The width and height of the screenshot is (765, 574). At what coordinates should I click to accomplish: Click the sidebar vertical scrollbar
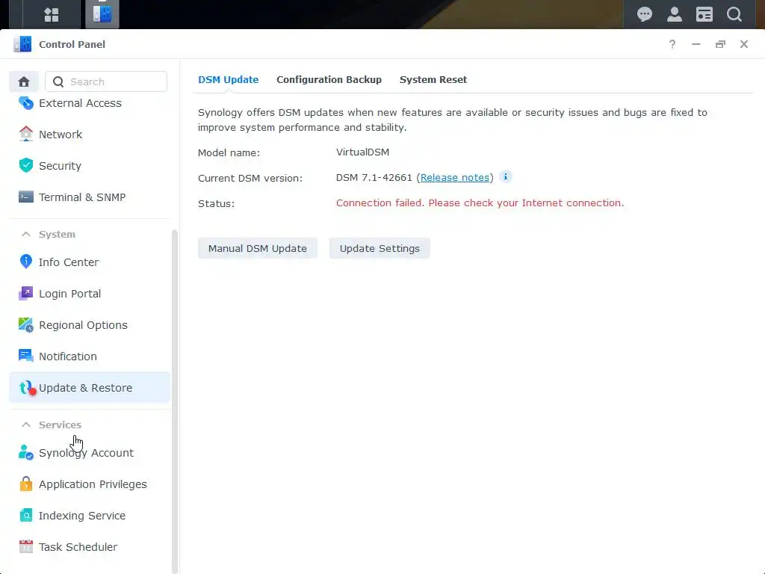pyautogui.click(x=175, y=401)
